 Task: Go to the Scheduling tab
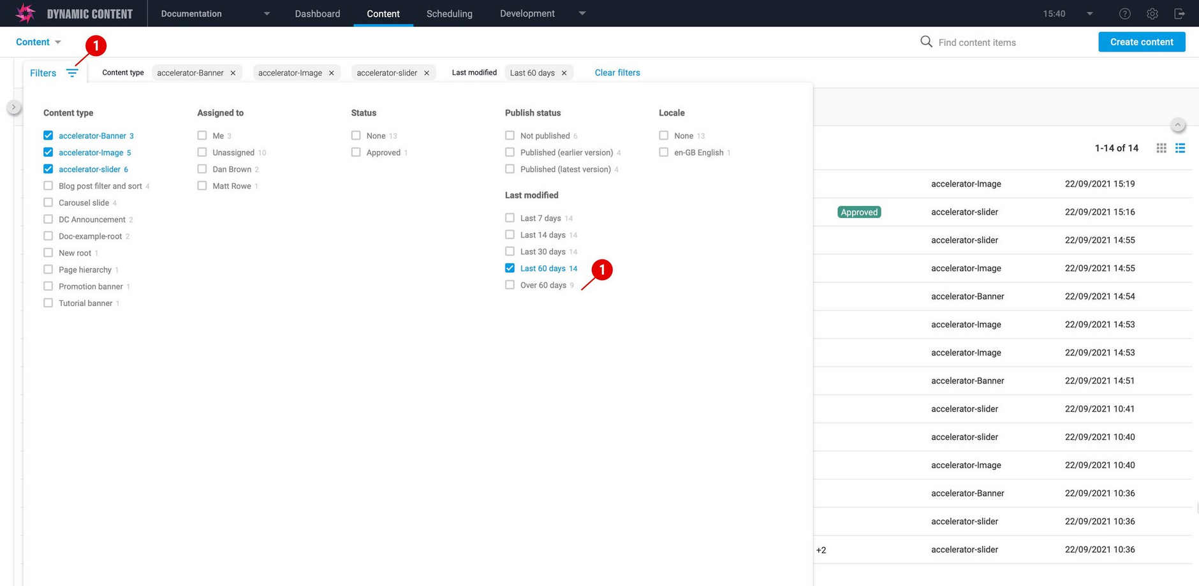click(x=450, y=13)
